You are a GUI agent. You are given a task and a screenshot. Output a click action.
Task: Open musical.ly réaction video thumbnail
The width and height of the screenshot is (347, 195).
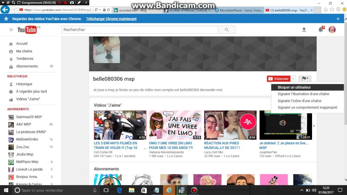[x=230, y=125]
